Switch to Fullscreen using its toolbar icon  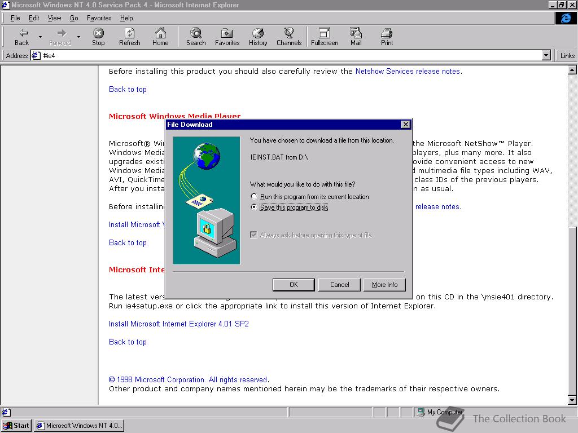click(x=323, y=36)
